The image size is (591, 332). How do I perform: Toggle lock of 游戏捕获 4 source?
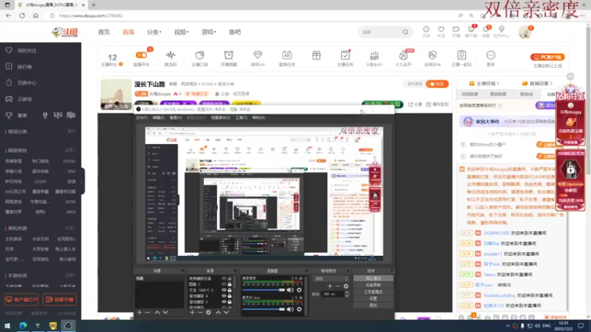(230, 296)
